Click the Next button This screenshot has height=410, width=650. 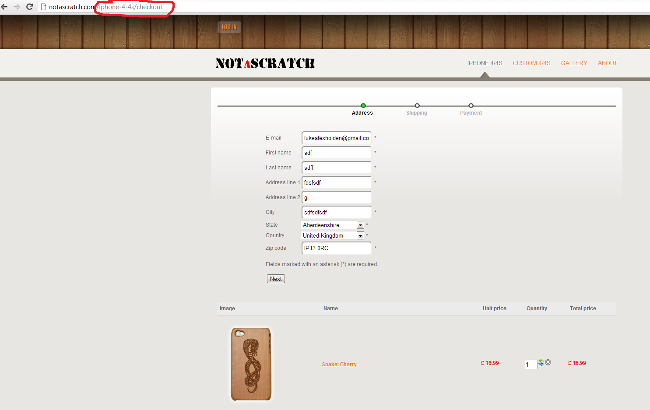[276, 279]
